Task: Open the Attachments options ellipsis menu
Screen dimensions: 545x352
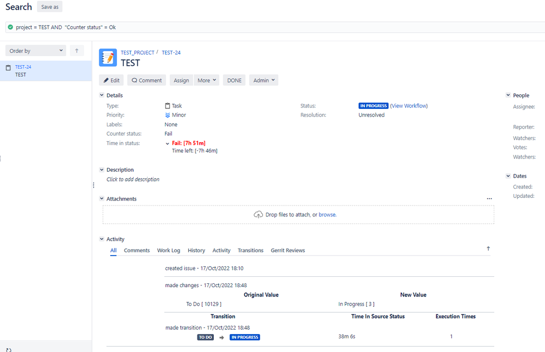Action: (489, 198)
